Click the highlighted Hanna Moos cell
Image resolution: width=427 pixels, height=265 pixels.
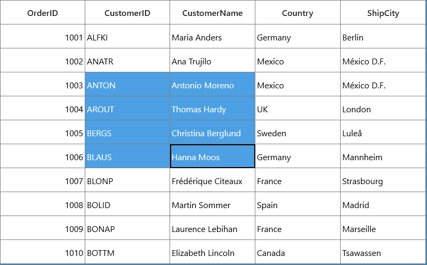coord(212,156)
